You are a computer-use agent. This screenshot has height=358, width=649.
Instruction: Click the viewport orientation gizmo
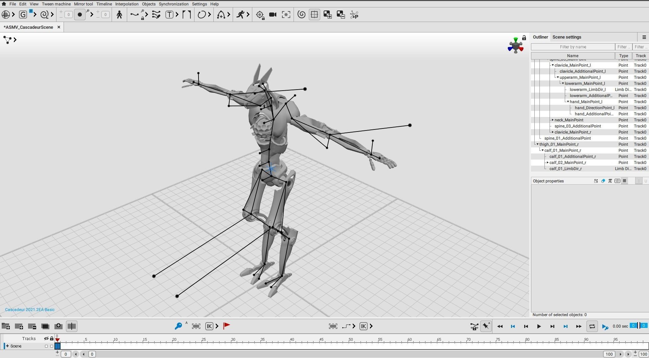point(515,46)
